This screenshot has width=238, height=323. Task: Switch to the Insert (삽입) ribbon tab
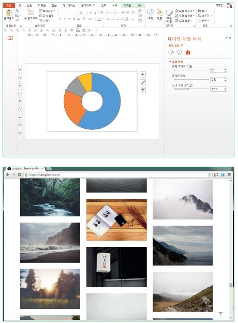click(29, 5)
